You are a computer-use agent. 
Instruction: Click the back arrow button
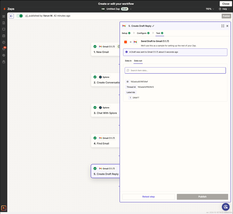tap(11, 16)
